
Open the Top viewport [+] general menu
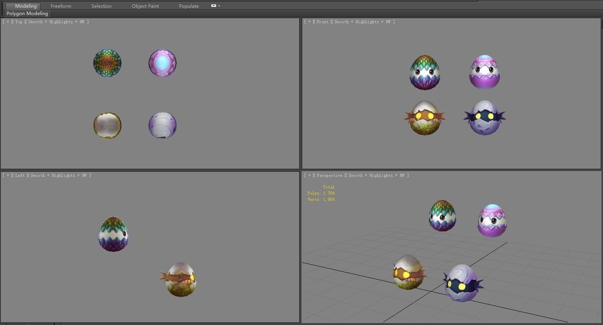pyautogui.click(x=8, y=22)
